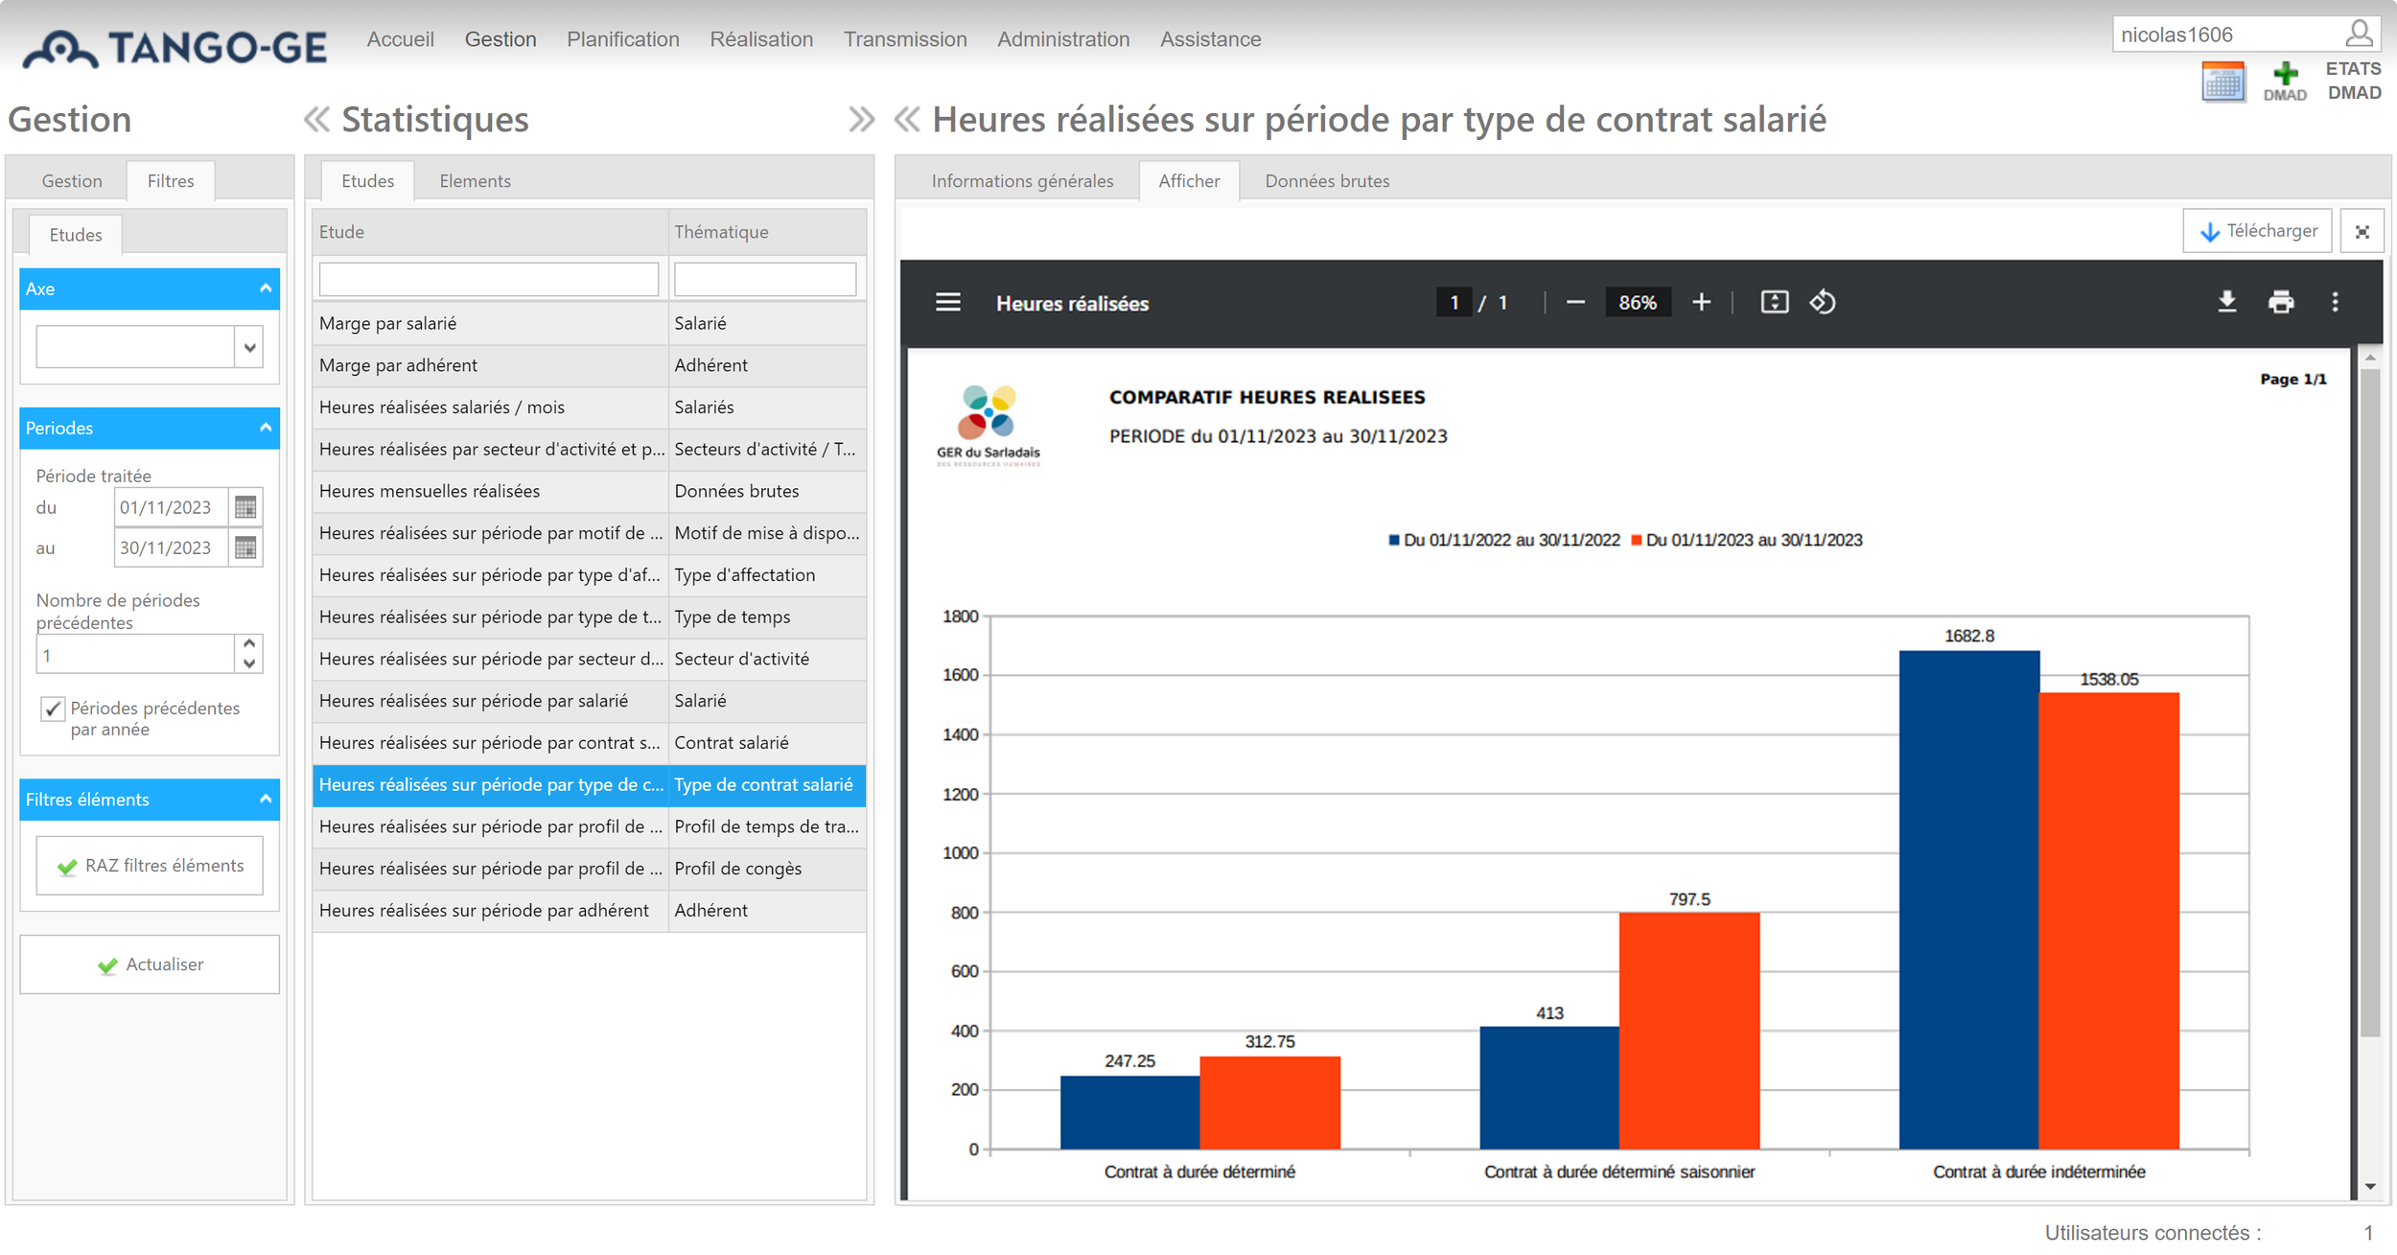The image size is (2397, 1255).
Task: Decrease number of previous periods
Action: [249, 663]
